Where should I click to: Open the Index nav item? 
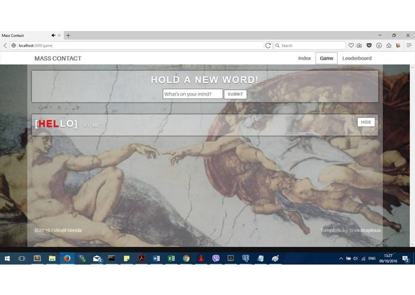(305, 58)
